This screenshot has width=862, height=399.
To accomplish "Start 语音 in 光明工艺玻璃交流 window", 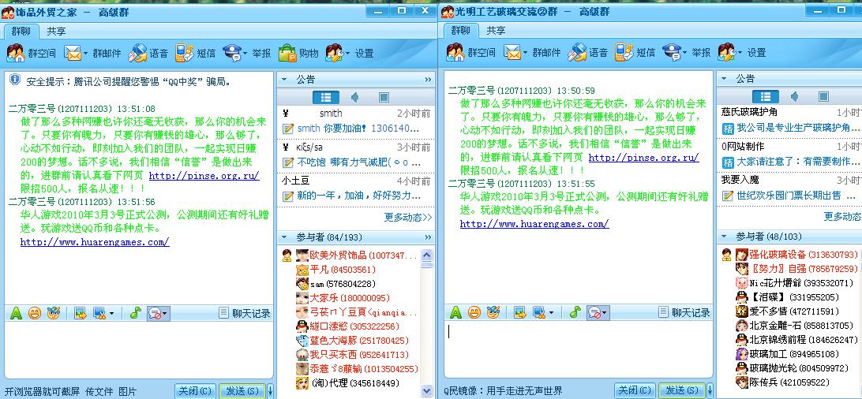I will pos(588,53).
